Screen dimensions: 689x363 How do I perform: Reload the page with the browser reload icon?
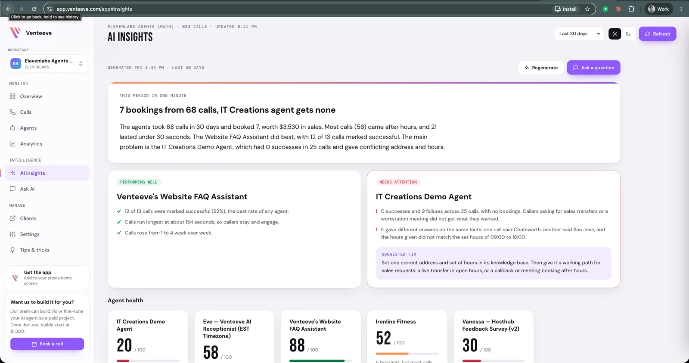(x=34, y=9)
